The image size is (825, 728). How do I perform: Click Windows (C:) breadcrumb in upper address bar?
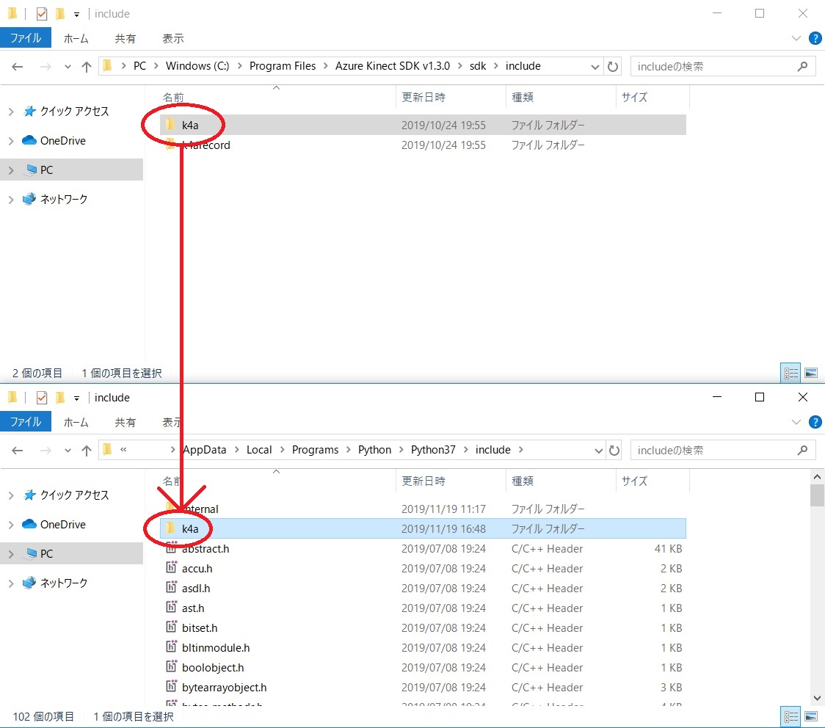coord(197,66)
